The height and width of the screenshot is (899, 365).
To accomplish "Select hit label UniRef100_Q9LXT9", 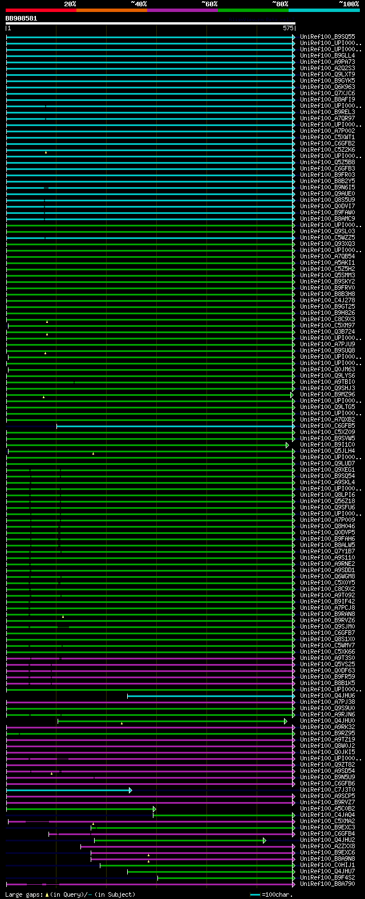I will [x=327, y=74].
